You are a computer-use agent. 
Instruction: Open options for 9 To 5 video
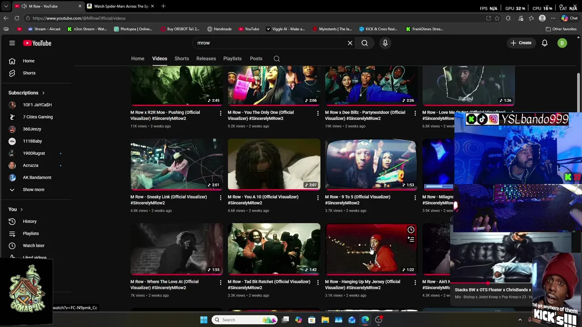pyautogui.click(x=415, y=198)
